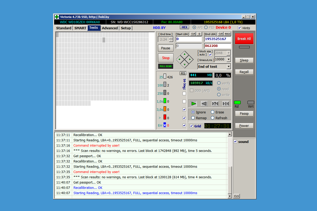The image size is (317, 211).
Task: Click the red Command interrupted log line at 11:37:35
Action: [x=96, y=172]
